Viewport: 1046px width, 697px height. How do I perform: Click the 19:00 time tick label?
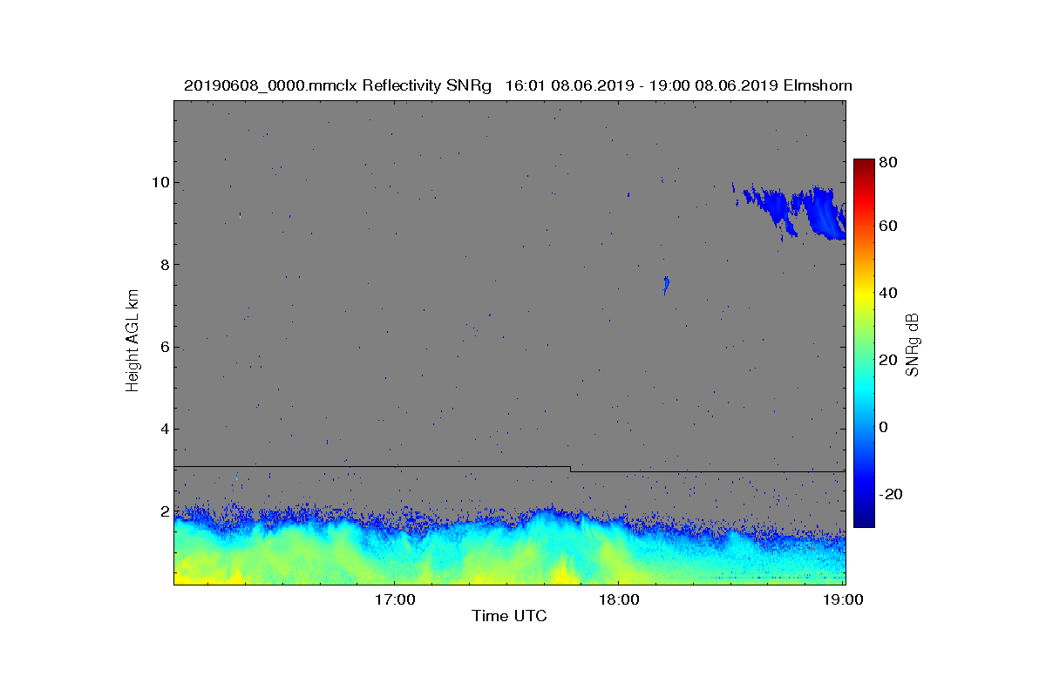pos(845,599)
